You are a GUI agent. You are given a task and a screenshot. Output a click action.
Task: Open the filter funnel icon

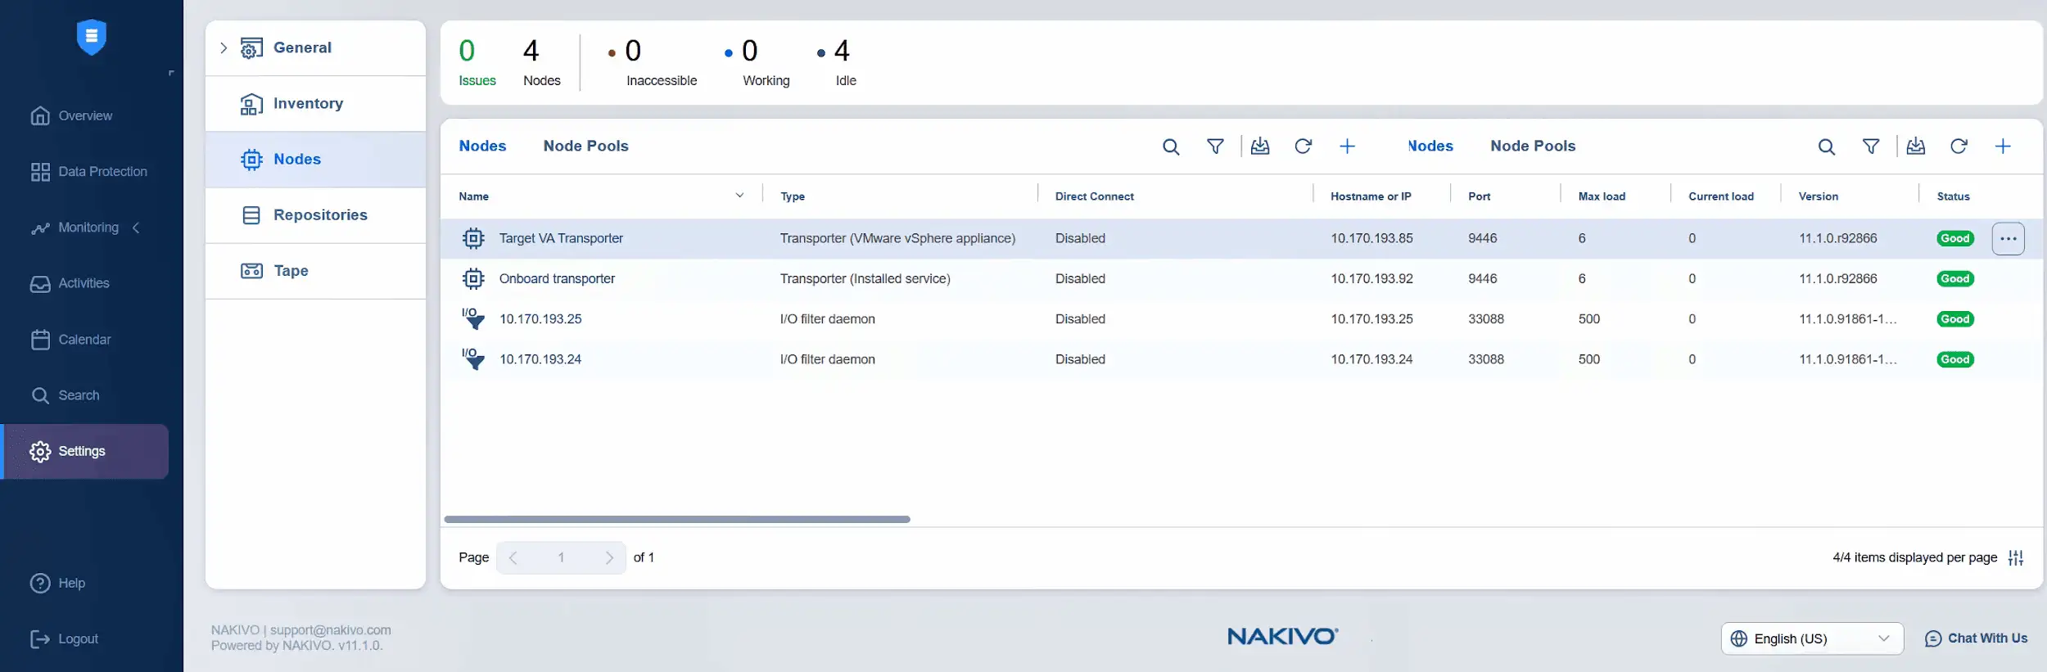pos(1871,147)
